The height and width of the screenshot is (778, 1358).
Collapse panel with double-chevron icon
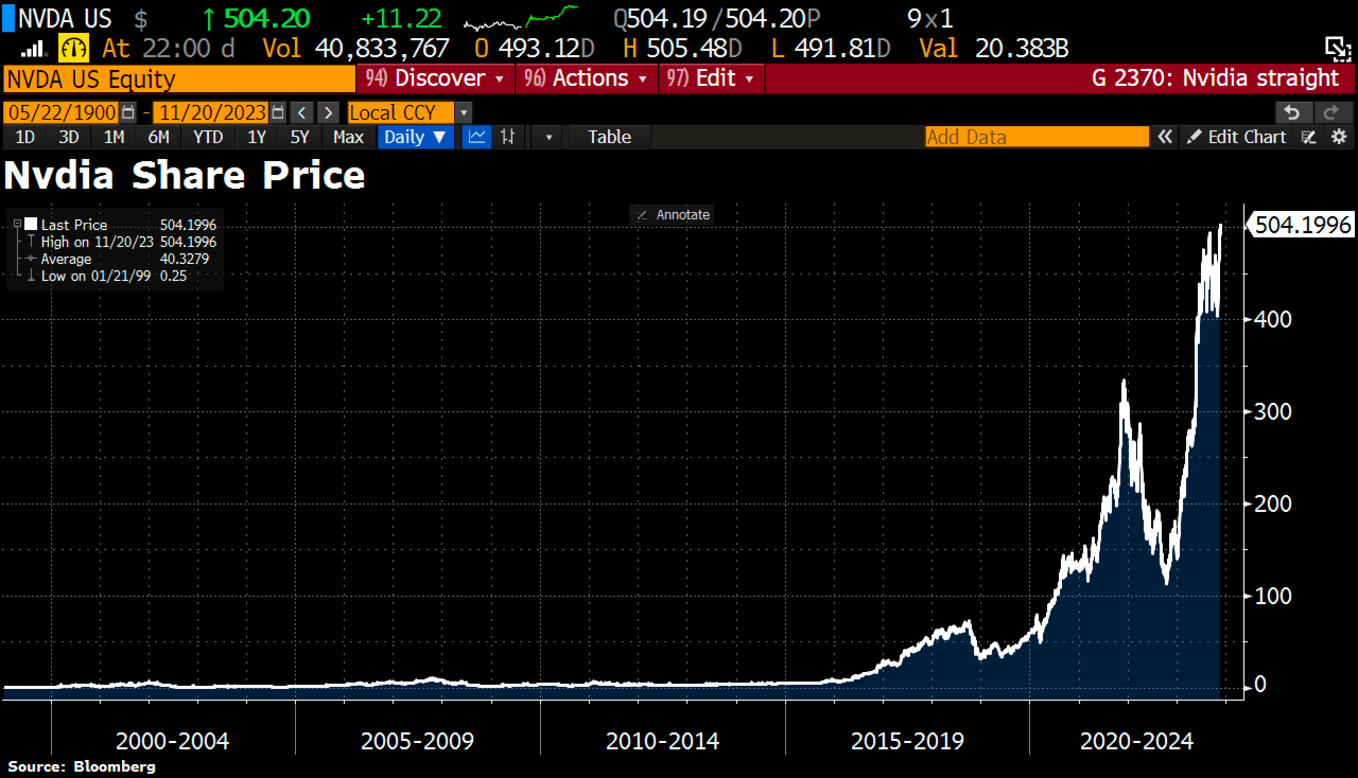pyautogui.click(x=1165, y=137)
